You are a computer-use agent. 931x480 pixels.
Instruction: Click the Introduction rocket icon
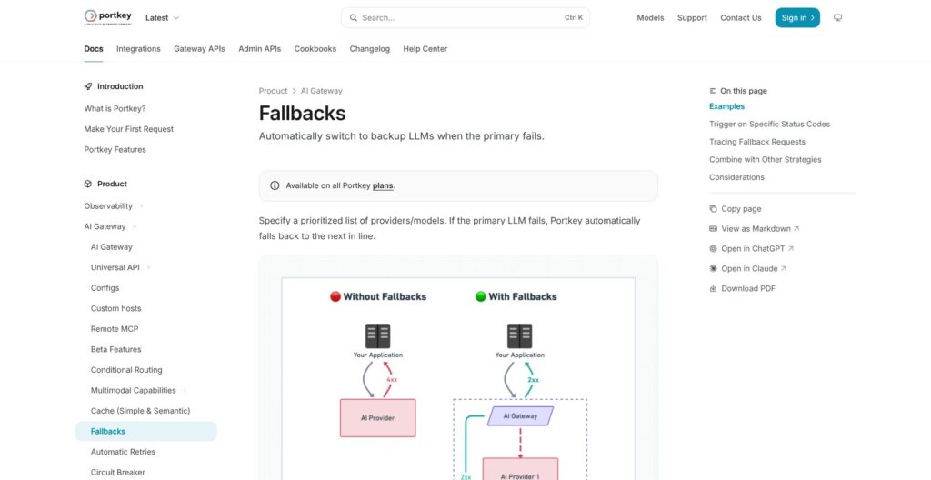[88, 86]
